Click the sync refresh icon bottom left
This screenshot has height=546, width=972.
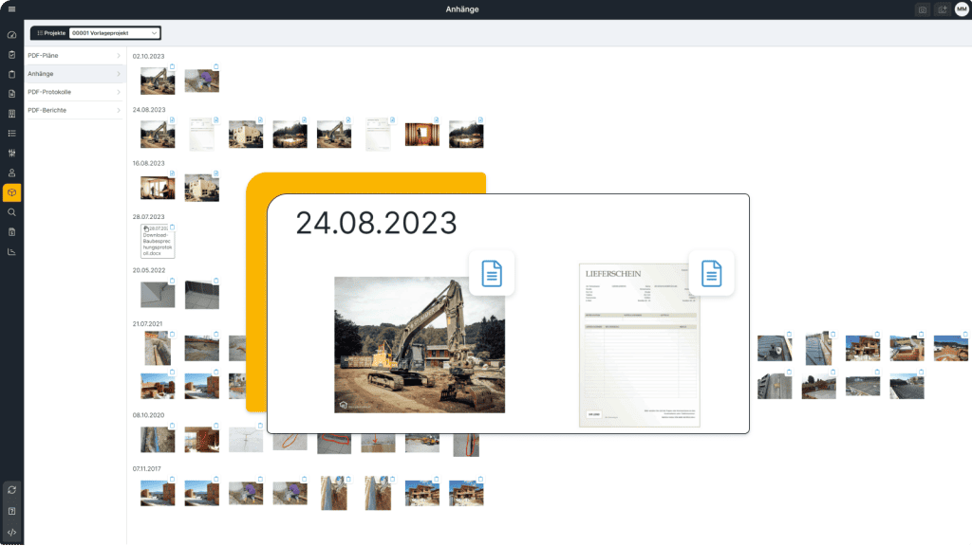tap(12, 489)
